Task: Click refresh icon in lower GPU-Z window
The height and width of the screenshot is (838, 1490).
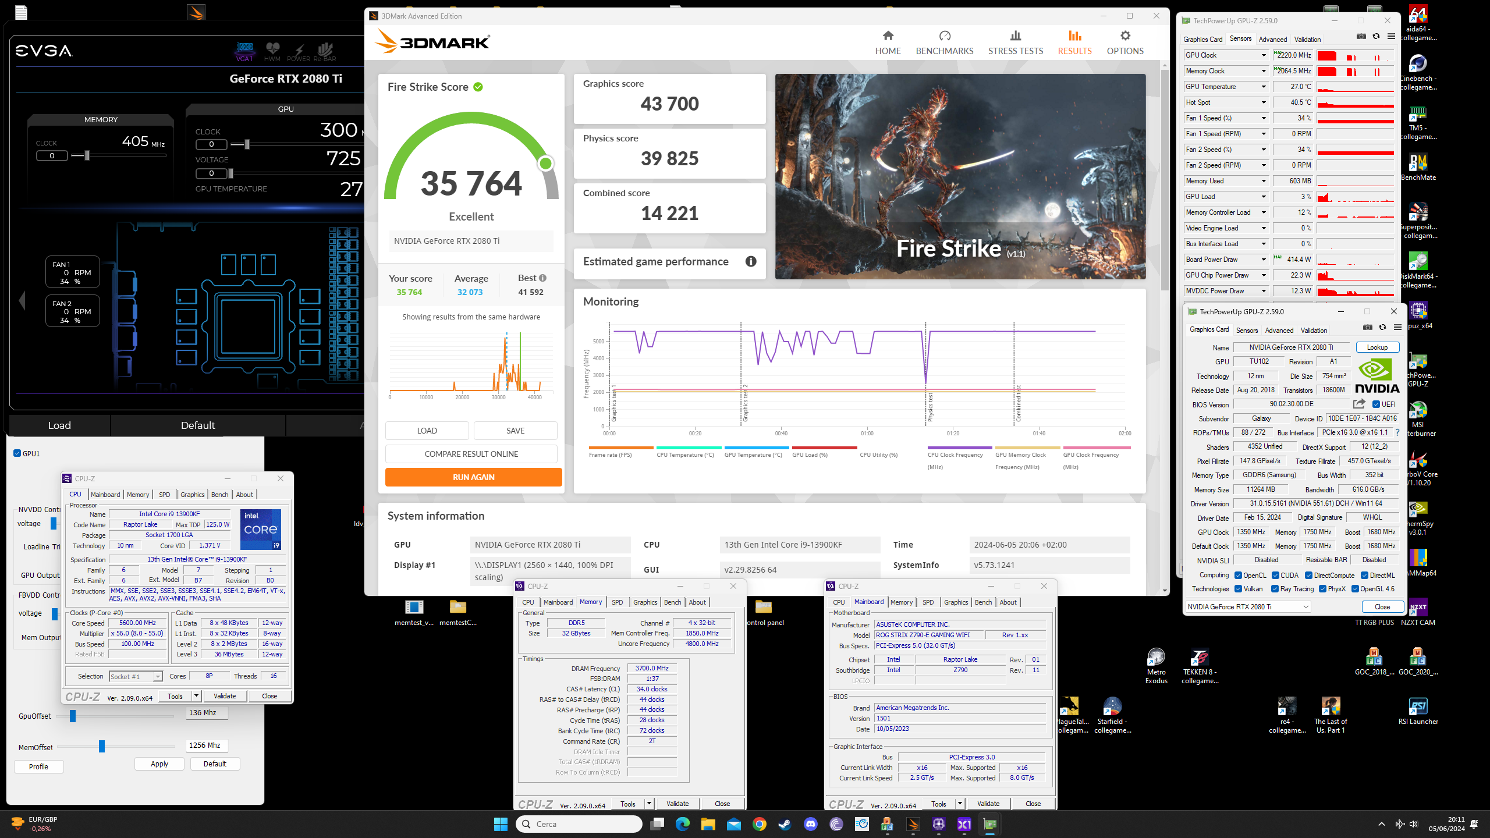Action: click(1383, 327)
